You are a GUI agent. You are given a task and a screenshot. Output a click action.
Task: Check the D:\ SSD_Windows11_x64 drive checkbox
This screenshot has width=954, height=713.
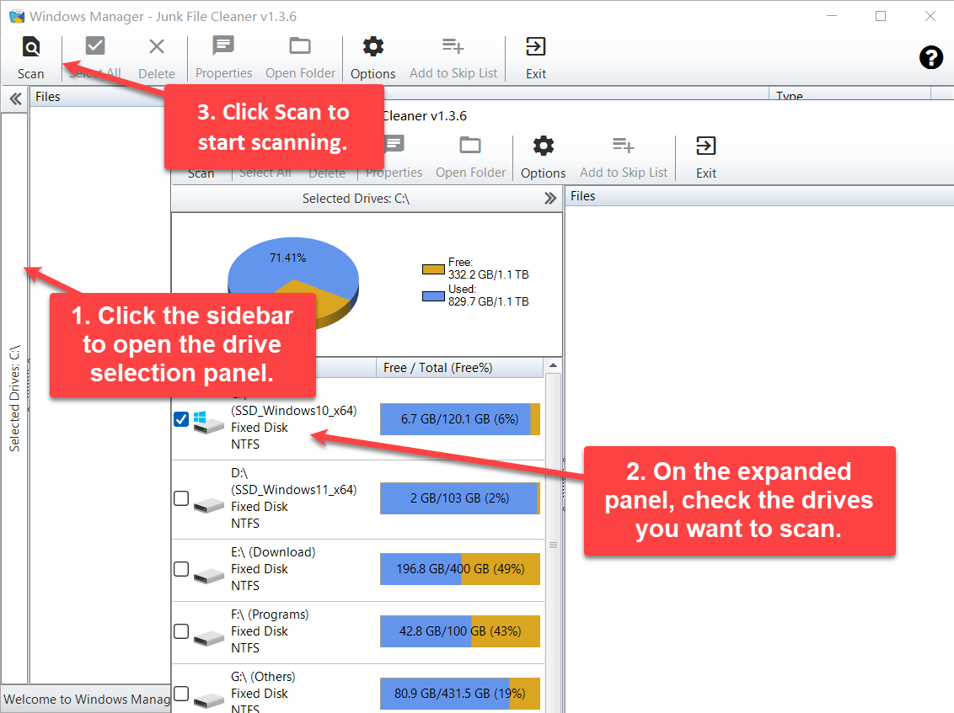tap(180, 498)
